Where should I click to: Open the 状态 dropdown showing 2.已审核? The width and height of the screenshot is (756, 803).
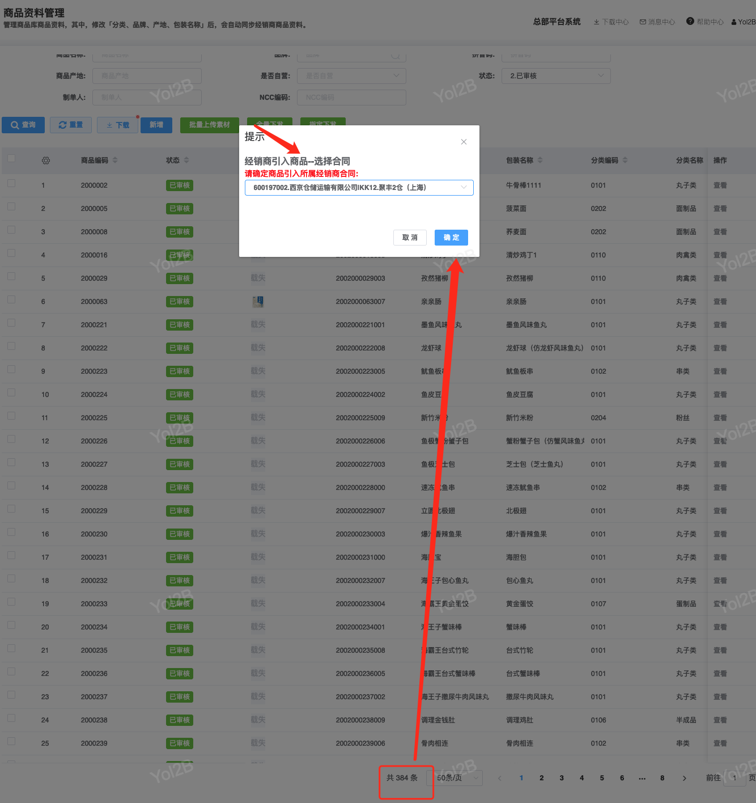[x=556, y=76]
